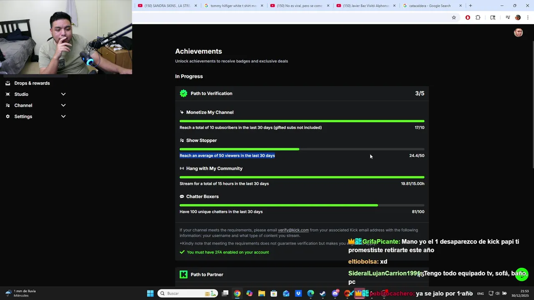The height and width of the screenshot is (300, 534).
Task: Open Microsoft Store from the taskbar
Action: coord(274,293)
